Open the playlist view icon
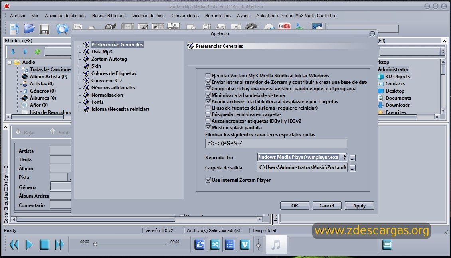 229,244
